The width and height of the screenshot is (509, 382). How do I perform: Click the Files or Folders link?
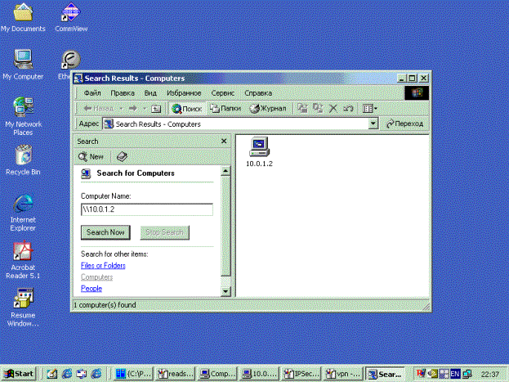point(103,266)
